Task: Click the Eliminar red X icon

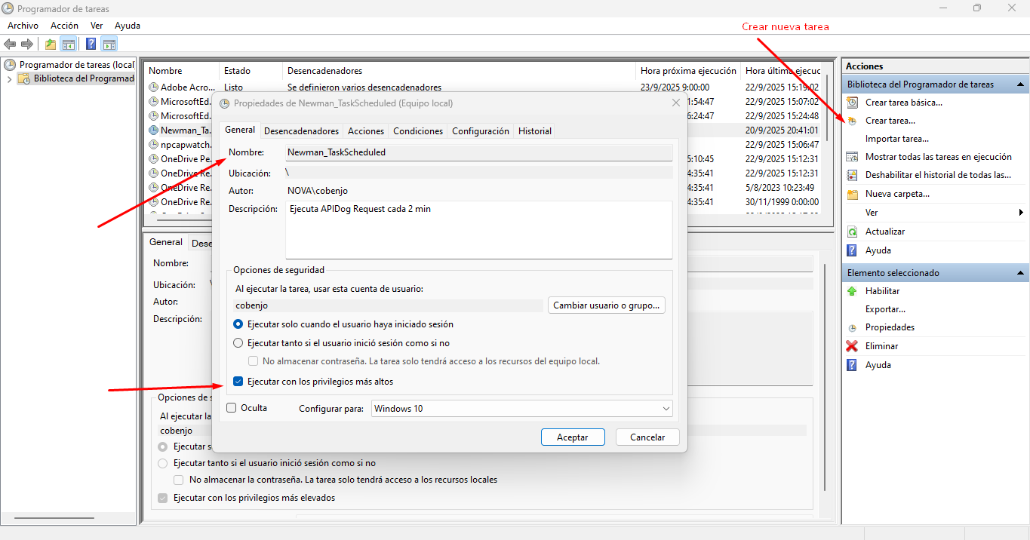Action: coord(852,346)
